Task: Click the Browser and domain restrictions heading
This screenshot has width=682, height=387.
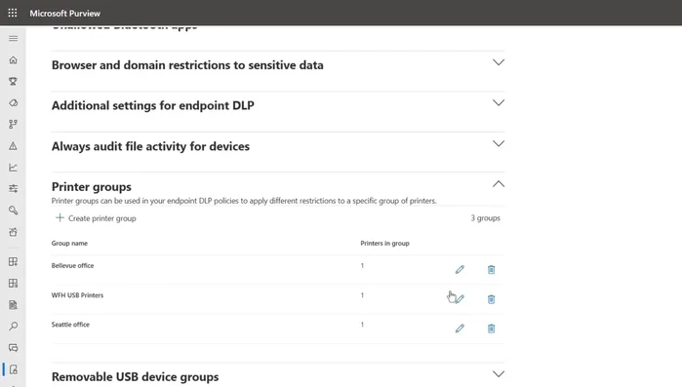Action: 187,65
